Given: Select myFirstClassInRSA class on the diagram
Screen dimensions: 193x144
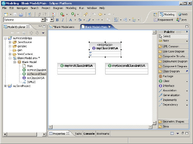Looking at the screenshot, I should point(76,68).
